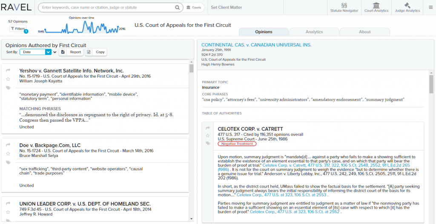
Task: Share the Doe v. Backpage.Com opinion
Action: click(x=8, y=145)
